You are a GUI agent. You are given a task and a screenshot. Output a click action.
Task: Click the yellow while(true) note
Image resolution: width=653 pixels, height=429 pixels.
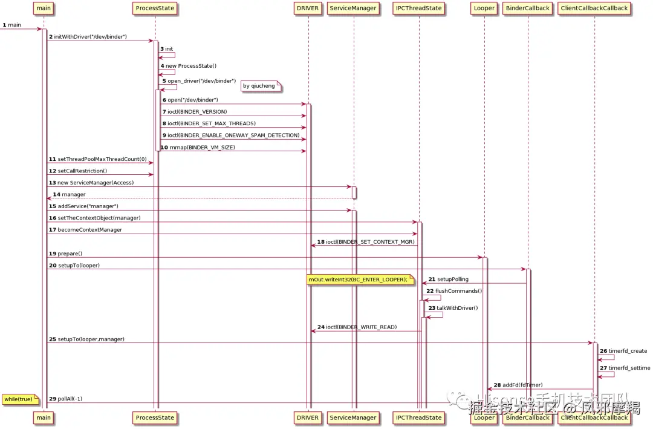pos(21,399)
